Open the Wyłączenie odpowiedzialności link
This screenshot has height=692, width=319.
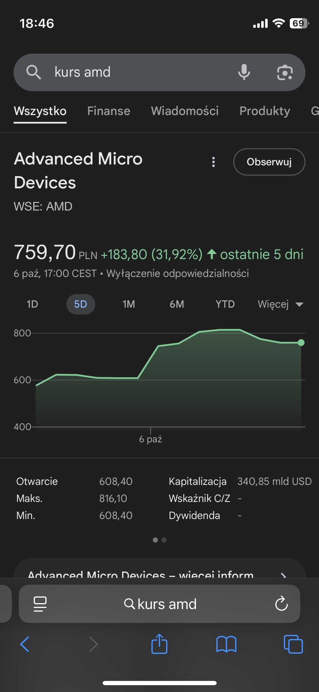point(178,274)
